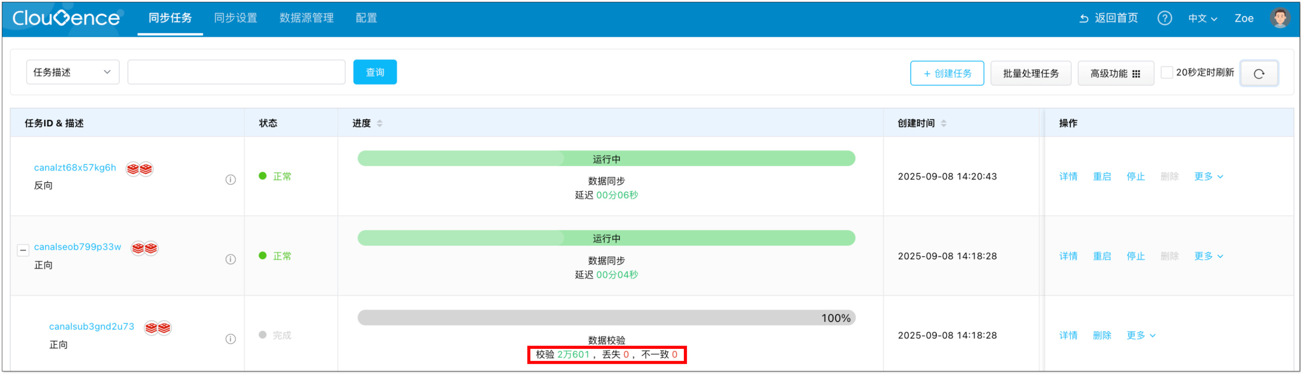Click info icon for canalseob799p33w task
The width and height of the screenshot is (1301, 374).
pos(230,259)
